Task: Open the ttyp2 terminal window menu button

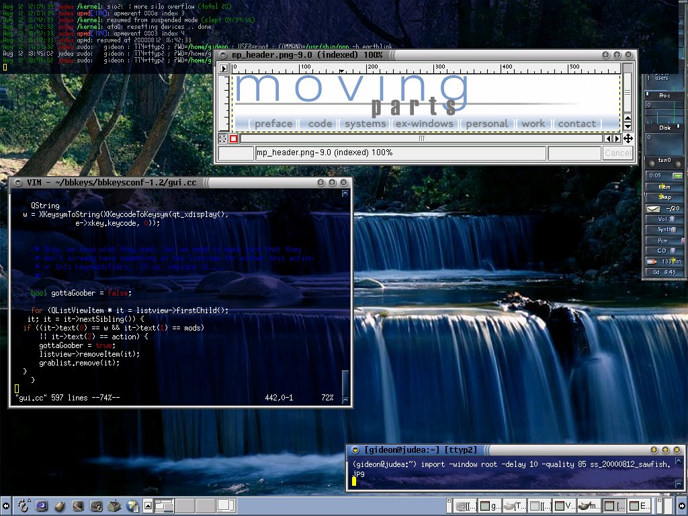Action: pyautogui.click(x=355, y=449)
